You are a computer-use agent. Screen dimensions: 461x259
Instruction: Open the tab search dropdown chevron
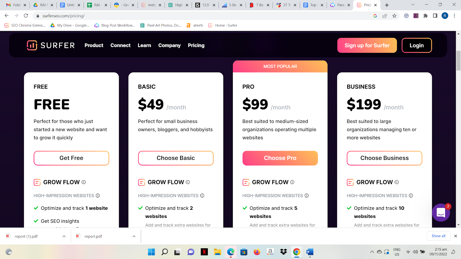tap(413, 5)
